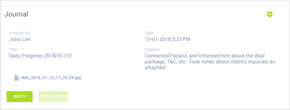
Task: Click the Title field label
Action: pyautogui.click(x=13, y=50)
